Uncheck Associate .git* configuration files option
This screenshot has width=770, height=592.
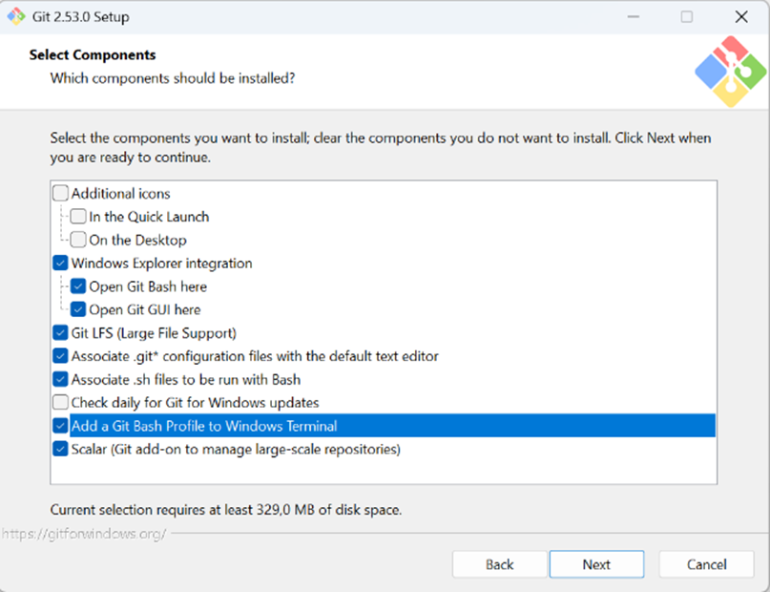tap(60, 356)
